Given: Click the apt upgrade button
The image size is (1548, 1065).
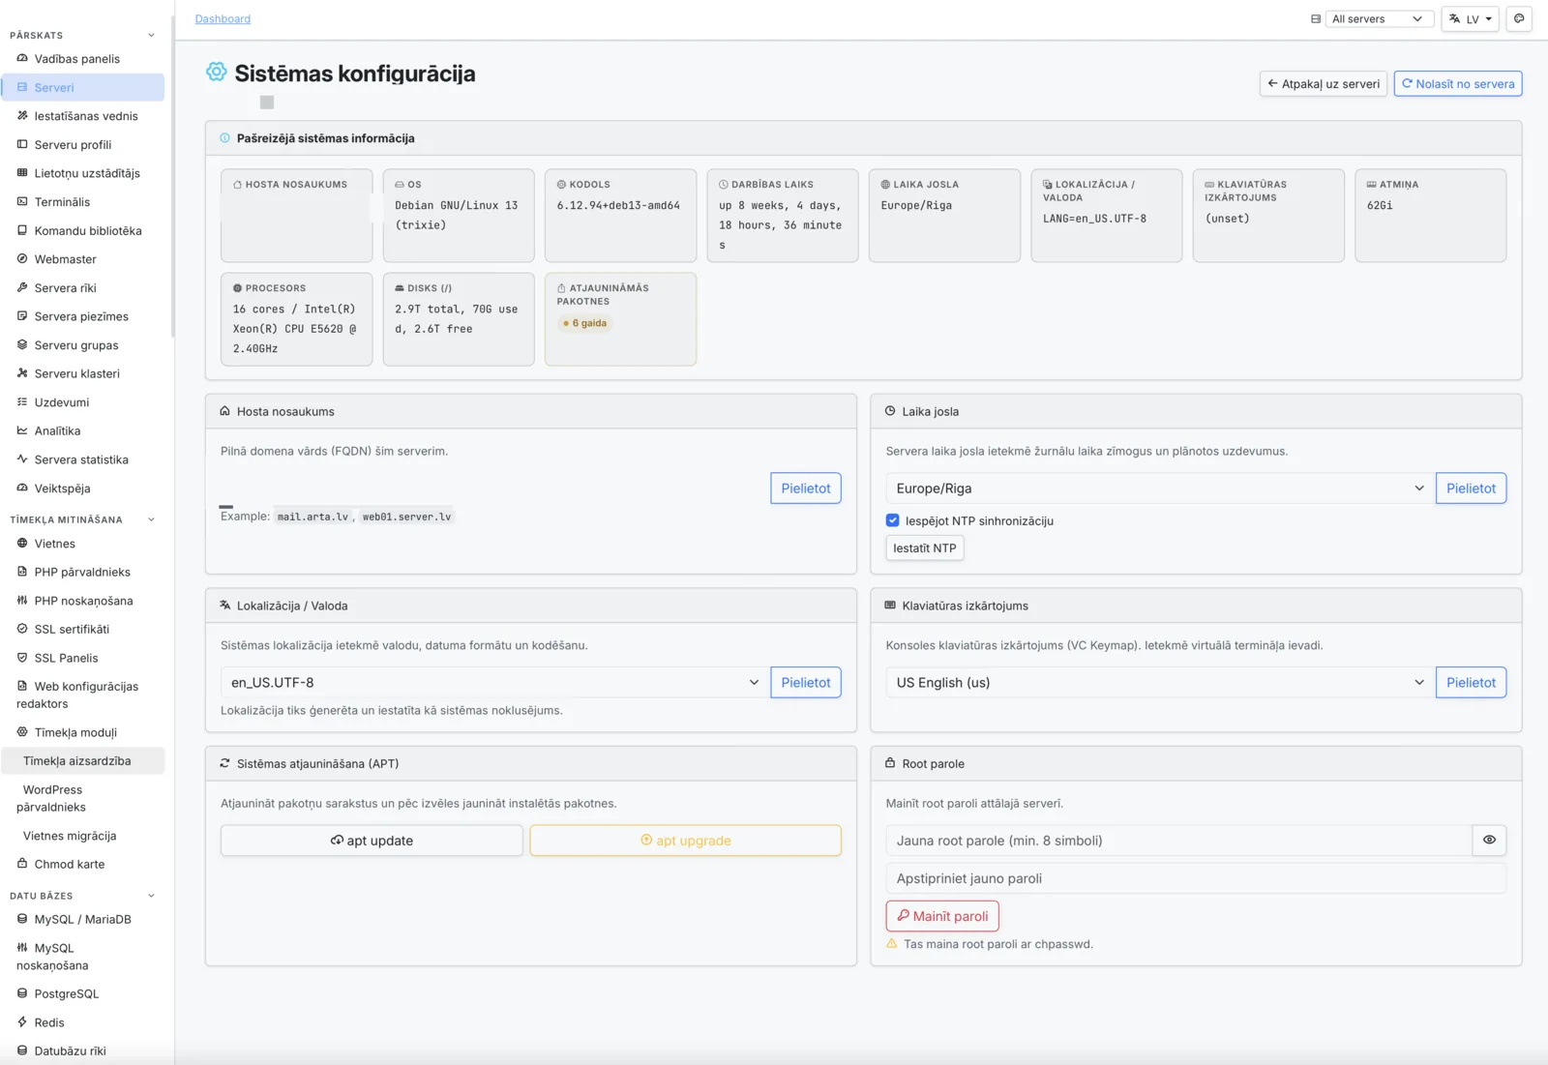Looking at the screenshot, I should [x=685, y=840].
